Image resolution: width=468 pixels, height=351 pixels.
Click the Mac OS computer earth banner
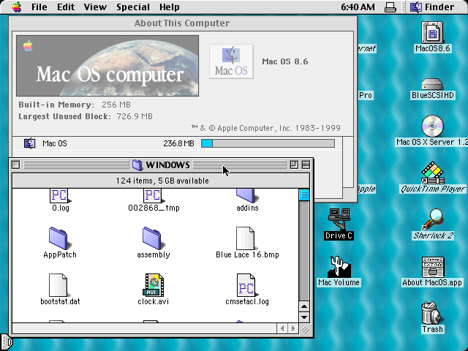coord(107,66)
